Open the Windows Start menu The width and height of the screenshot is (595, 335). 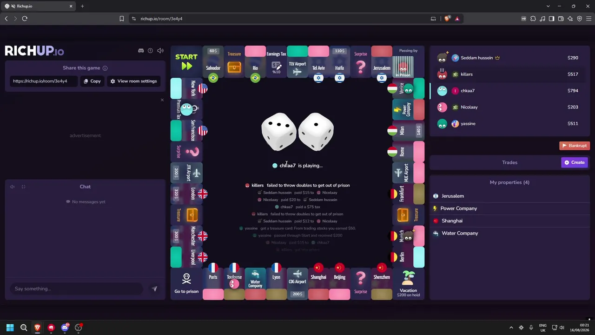10,328
